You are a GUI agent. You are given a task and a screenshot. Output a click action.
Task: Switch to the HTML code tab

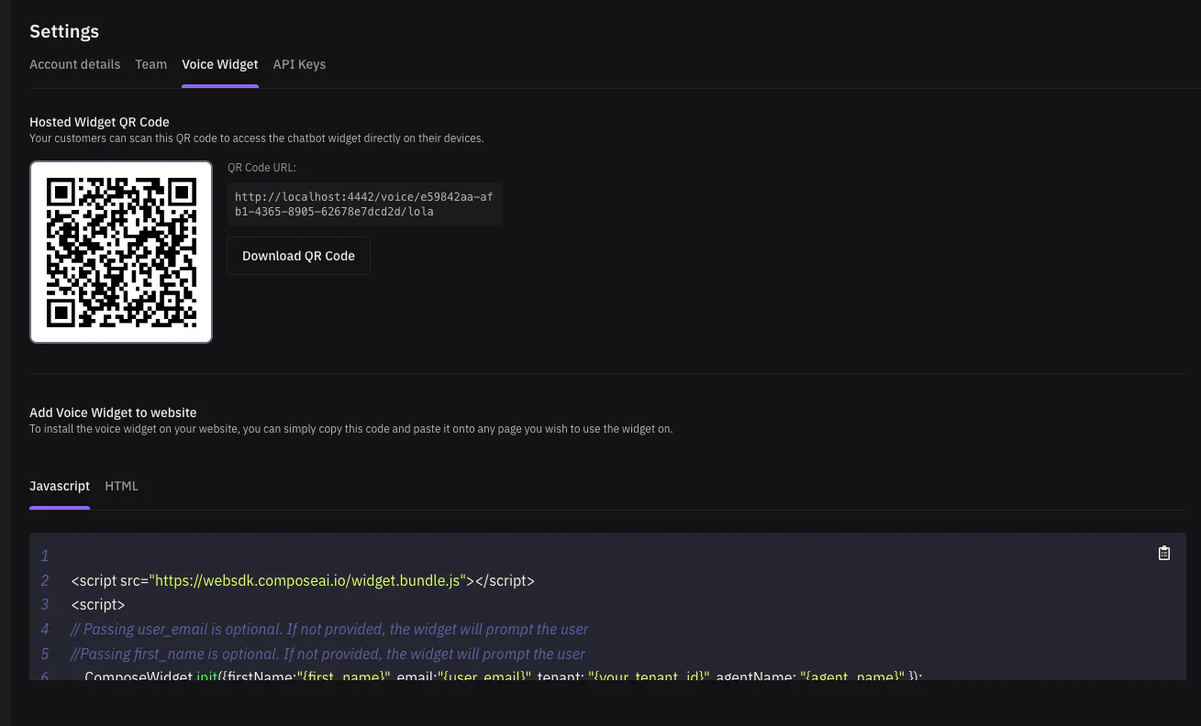[121, 486]
